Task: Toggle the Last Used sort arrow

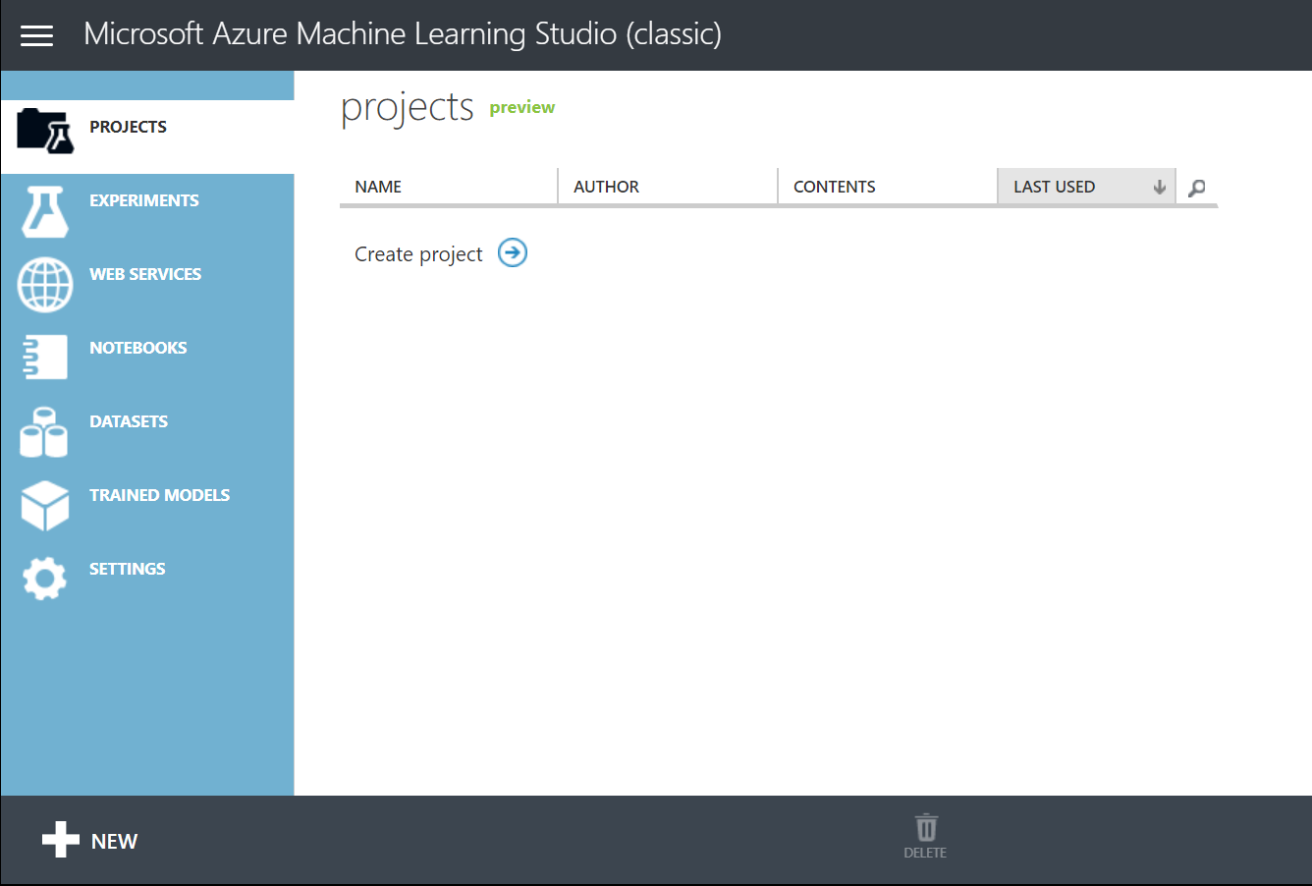Action: click(x=1159, y=187)
